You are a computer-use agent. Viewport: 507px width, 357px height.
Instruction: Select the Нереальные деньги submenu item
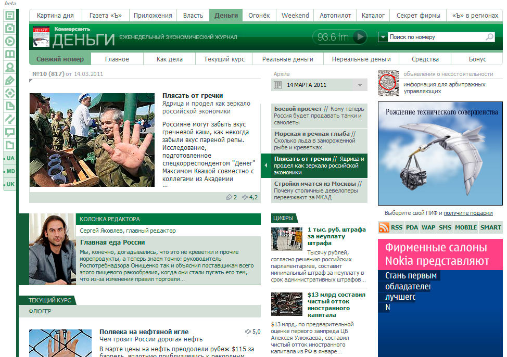click(361, 59)
